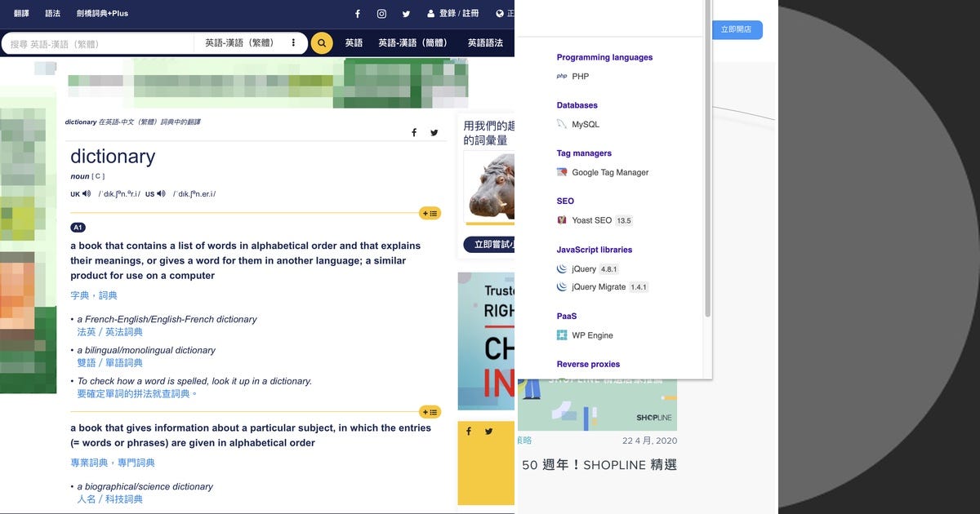980x514 pixels.
Task: Add dictionary to word list via the plus icon
Action: pos(430,213)
